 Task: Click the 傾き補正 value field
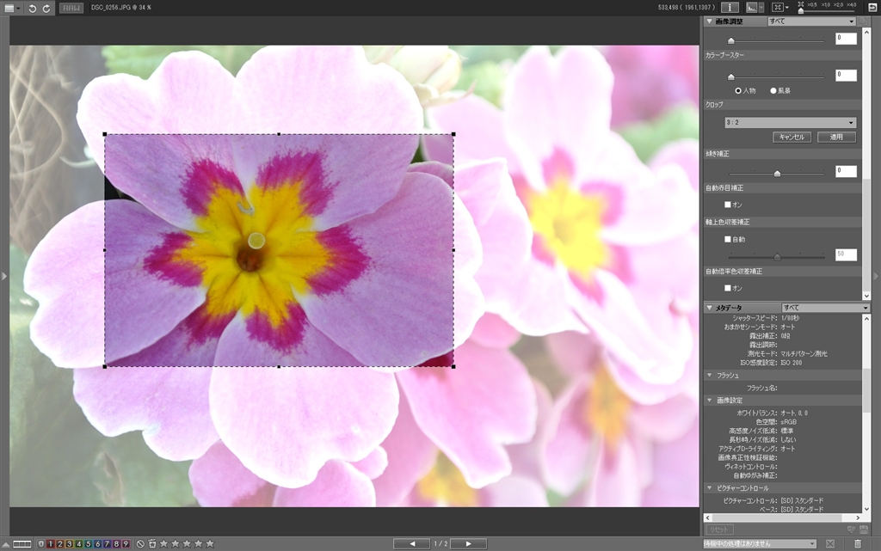pos(846,171)
